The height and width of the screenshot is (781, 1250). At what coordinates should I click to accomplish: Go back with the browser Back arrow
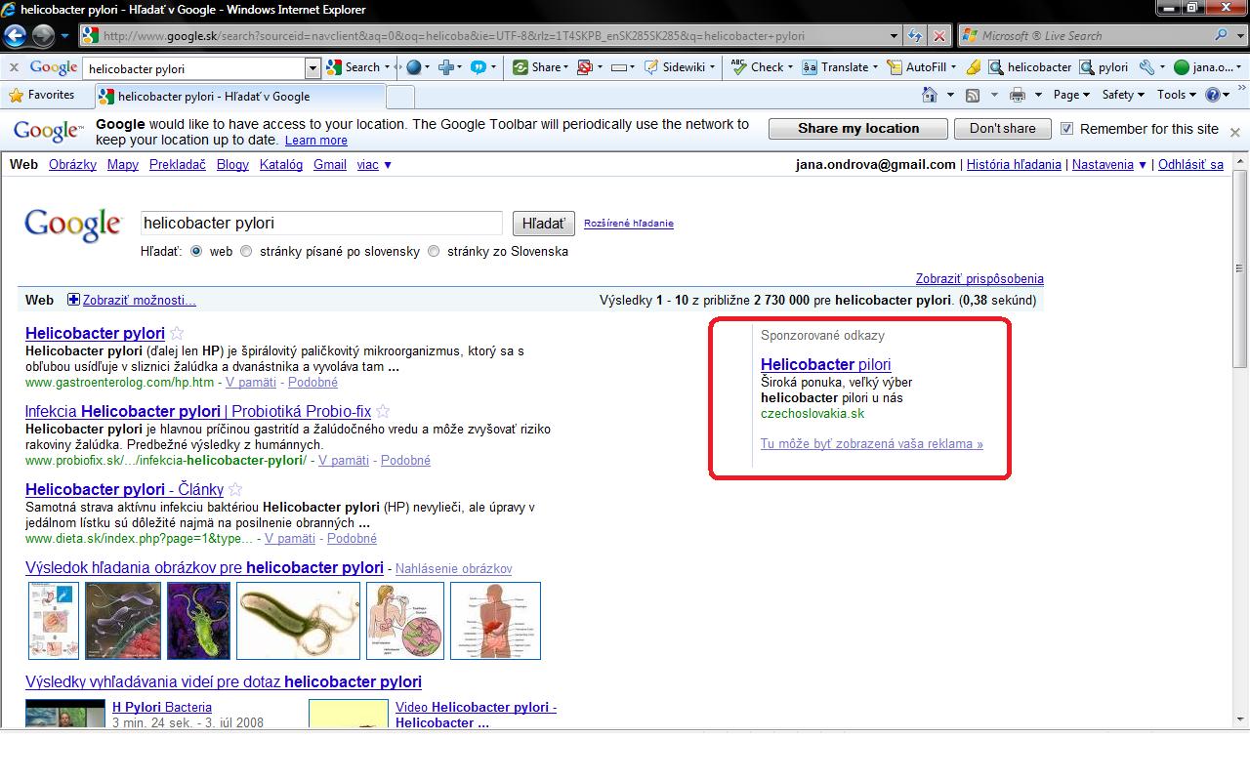tap(15, 36)
